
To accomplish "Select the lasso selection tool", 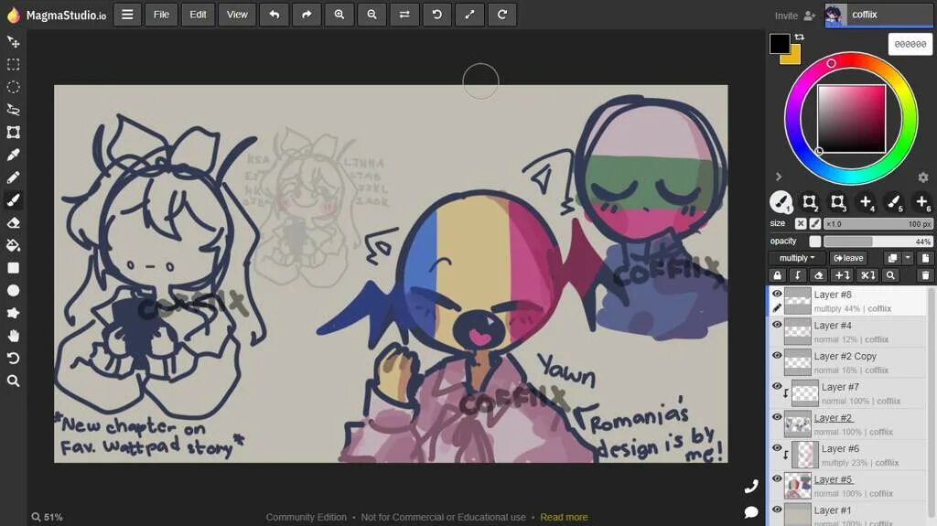I will [13, 110].
